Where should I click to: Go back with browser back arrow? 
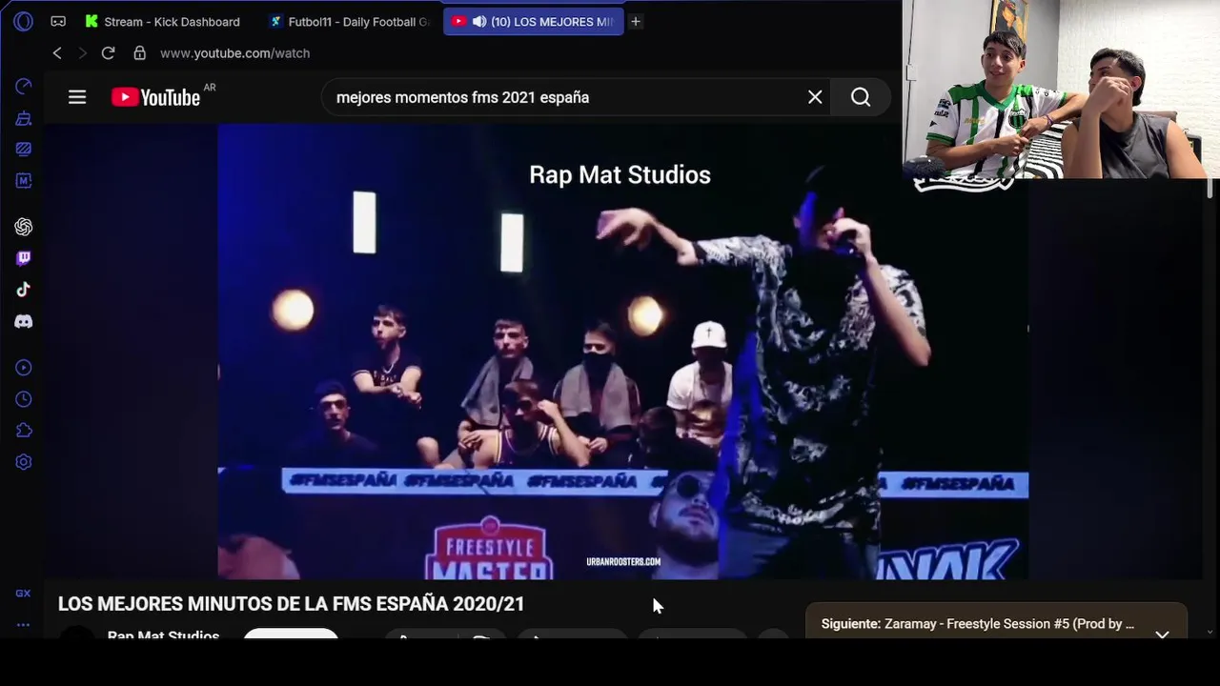coord(57,53)
